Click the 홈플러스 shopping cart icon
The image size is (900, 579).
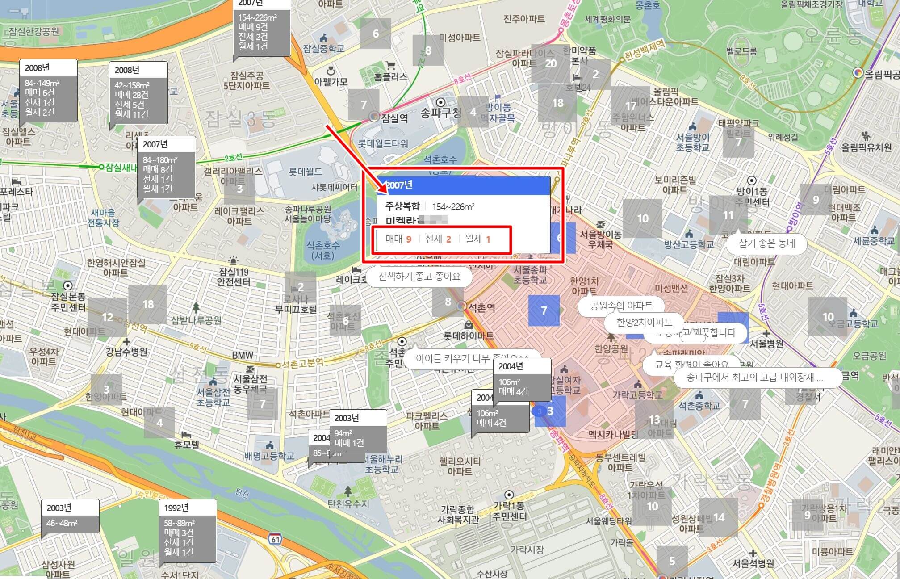[x=391, y=66]
